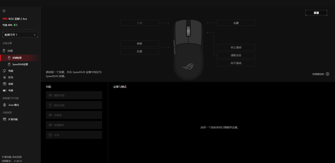Click the 功能探索 section header
This screenshot has height=163, width=335.
click(x=7, y=113)
